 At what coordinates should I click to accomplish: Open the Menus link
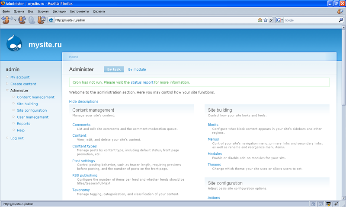pyautogui.click(x=213, y=139)
